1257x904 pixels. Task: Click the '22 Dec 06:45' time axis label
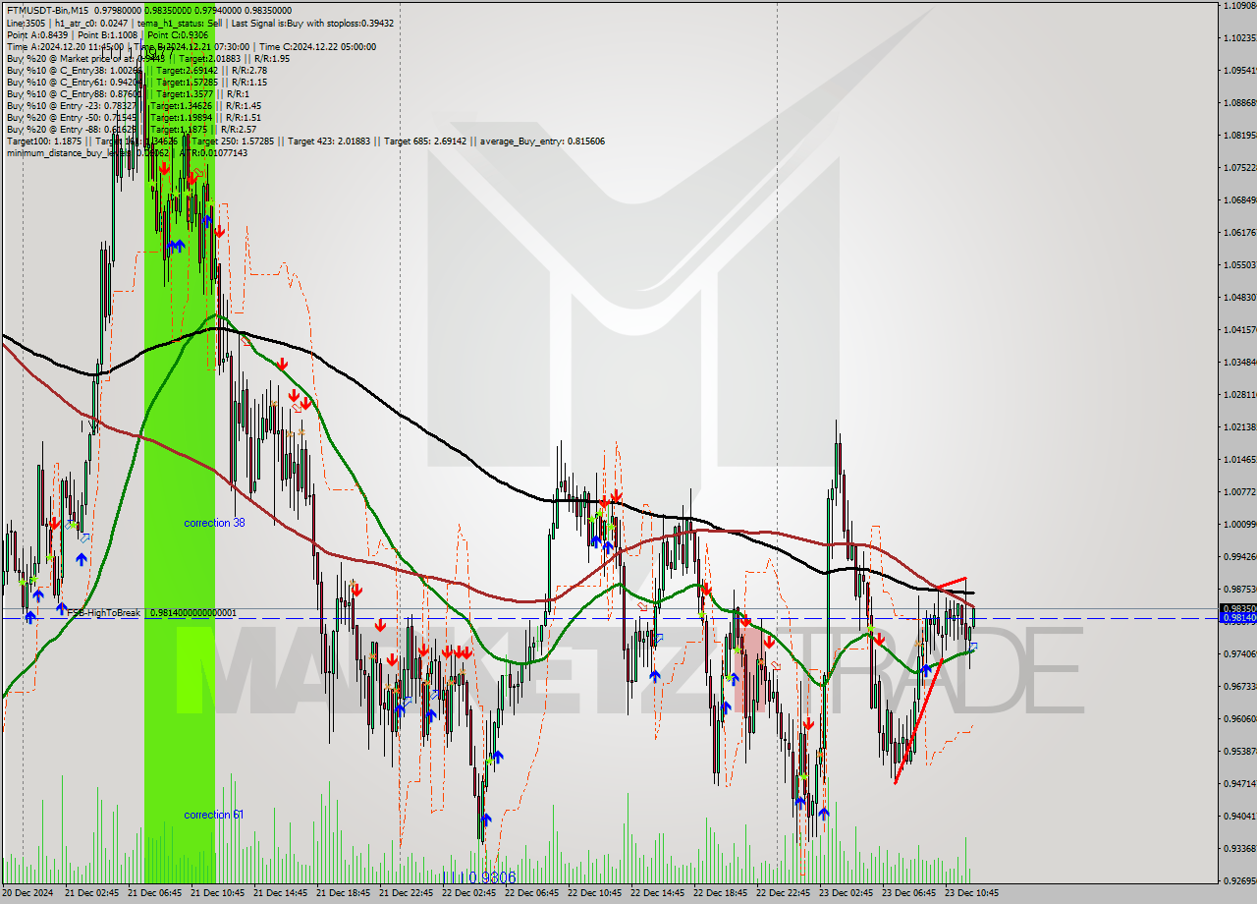pyautogui.click(x=531, y=893)
